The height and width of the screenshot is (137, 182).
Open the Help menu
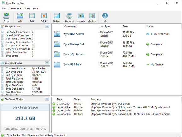(x=36, y=9)
